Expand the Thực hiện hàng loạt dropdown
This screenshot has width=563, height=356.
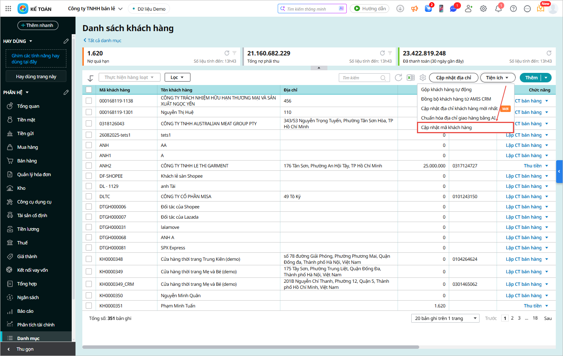pyautogui.click(x=129, y=77)
